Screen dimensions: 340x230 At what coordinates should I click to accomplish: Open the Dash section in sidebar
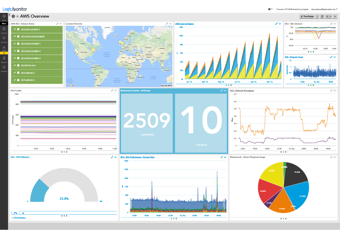[4, 18]
